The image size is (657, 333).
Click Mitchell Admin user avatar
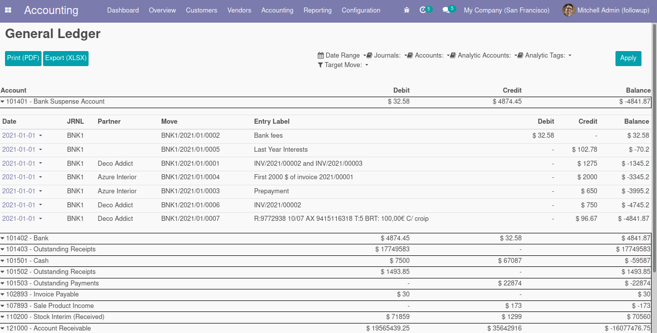coord(568,10)
